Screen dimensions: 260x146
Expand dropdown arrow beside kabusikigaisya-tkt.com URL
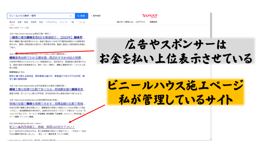(41, 123)
